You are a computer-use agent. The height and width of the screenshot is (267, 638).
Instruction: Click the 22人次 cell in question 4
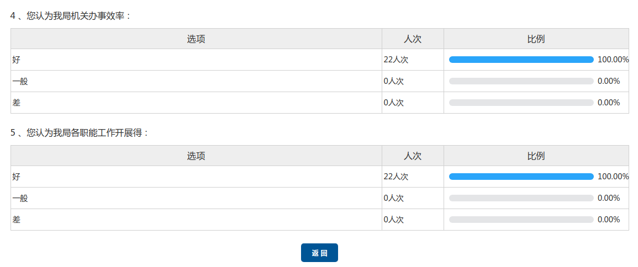(396, 60)
